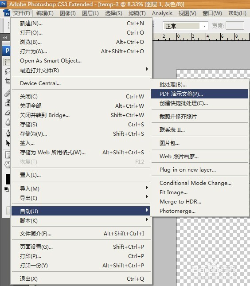
Task: Choose 存储为 Web 所用格式(W)...
Action: [x=81, y=152]
